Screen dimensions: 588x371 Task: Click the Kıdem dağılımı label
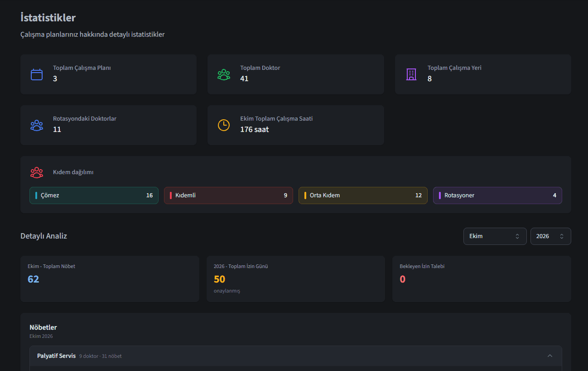pos(73,172)
